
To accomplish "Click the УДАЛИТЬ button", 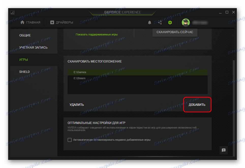I will (x=77, y=105).
